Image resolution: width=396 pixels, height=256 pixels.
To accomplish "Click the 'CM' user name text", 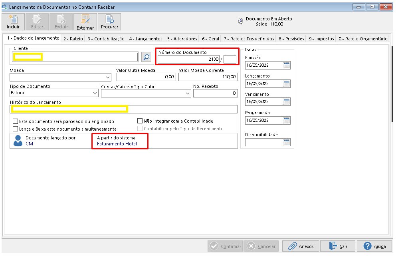I will click(29, 144).
